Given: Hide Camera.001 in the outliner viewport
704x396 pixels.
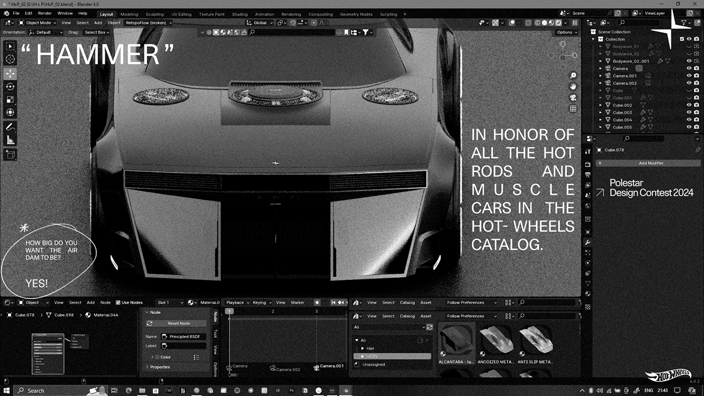Looking at the screenshot, I should pos(689,76).
